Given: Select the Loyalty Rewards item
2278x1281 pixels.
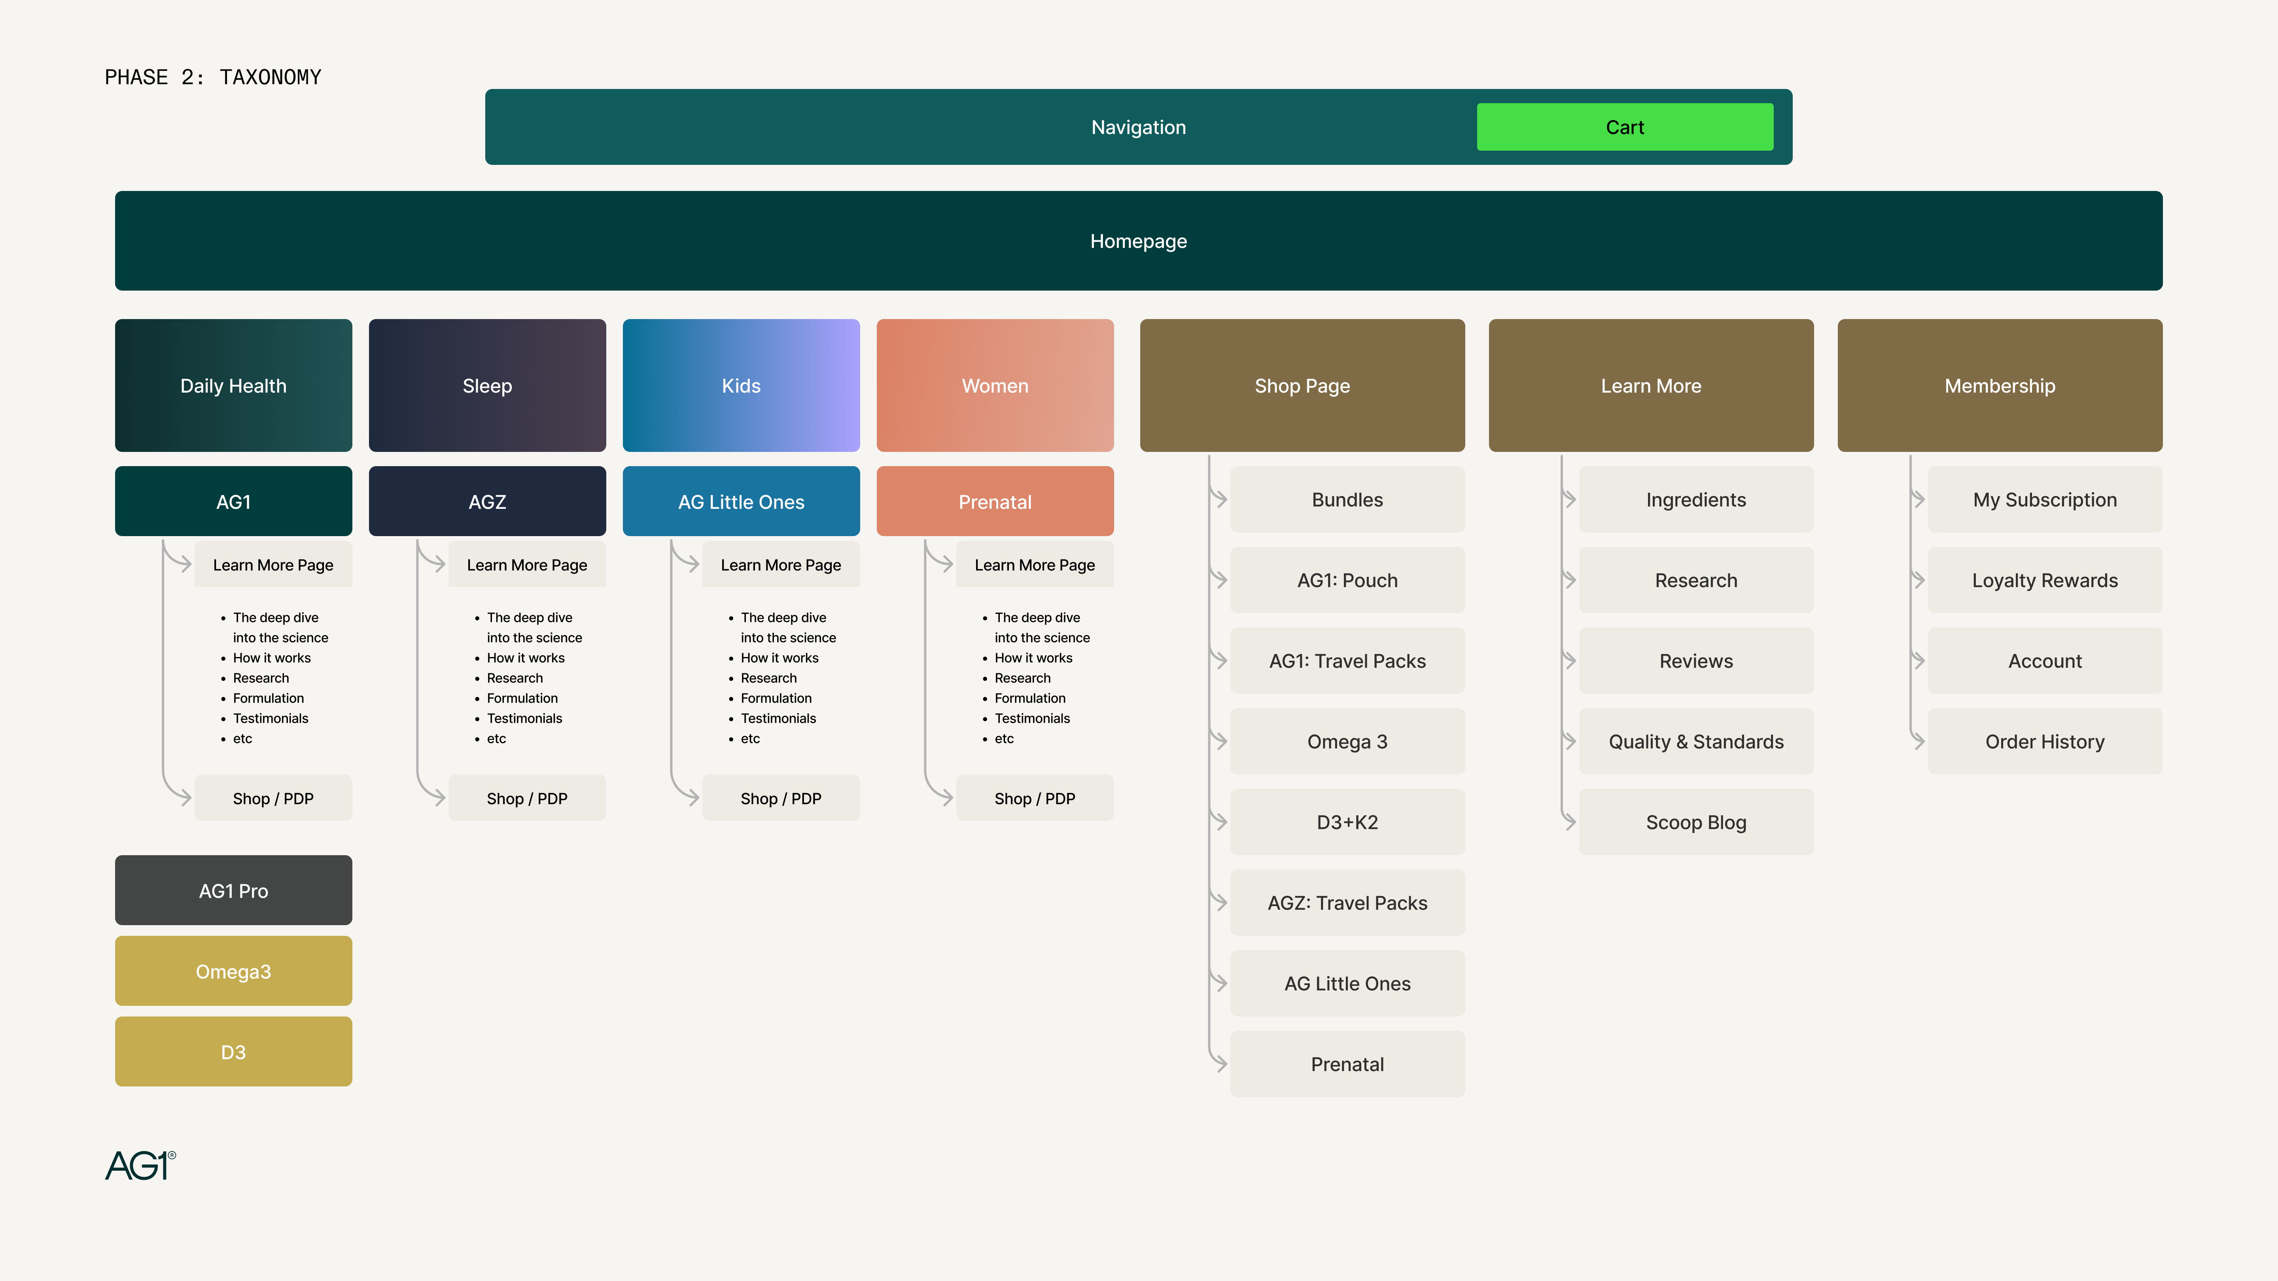Looking at the screenshot, I should coord(2045,580).
